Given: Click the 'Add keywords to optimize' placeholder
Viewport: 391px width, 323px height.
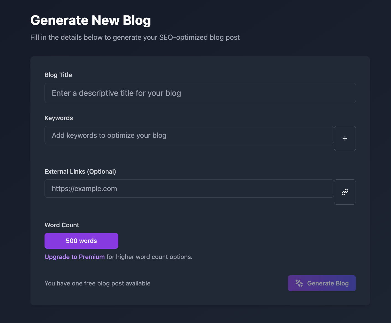Looking at the screenshot, I should pos(109,135).
